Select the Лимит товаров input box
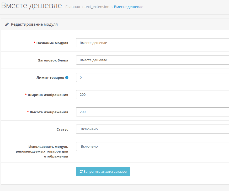 click(152, 77)
